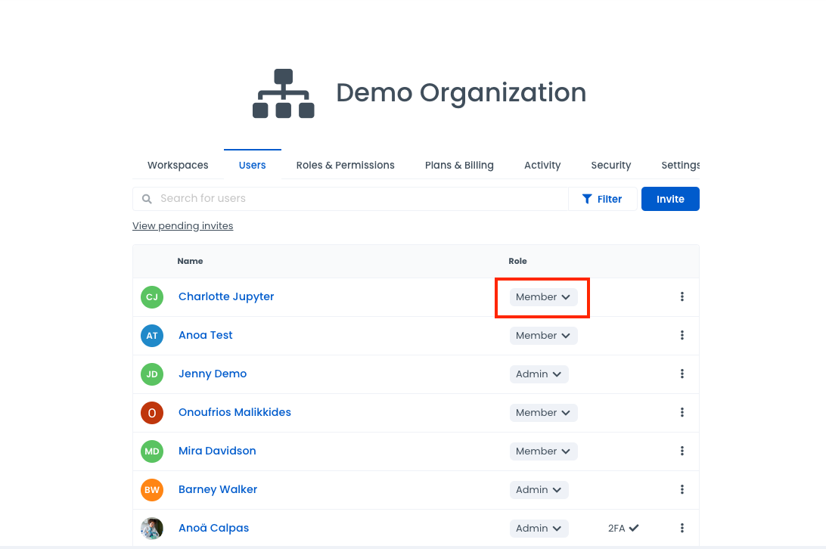Go to the Security tab

[610, 166]
